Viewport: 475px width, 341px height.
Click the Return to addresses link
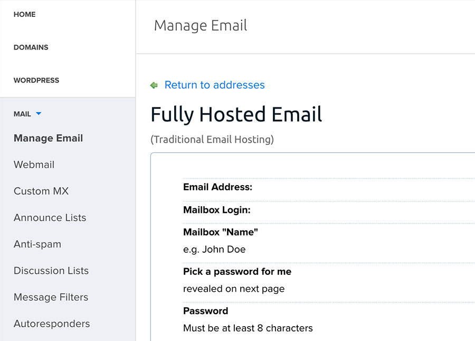[x=214, y=85]
